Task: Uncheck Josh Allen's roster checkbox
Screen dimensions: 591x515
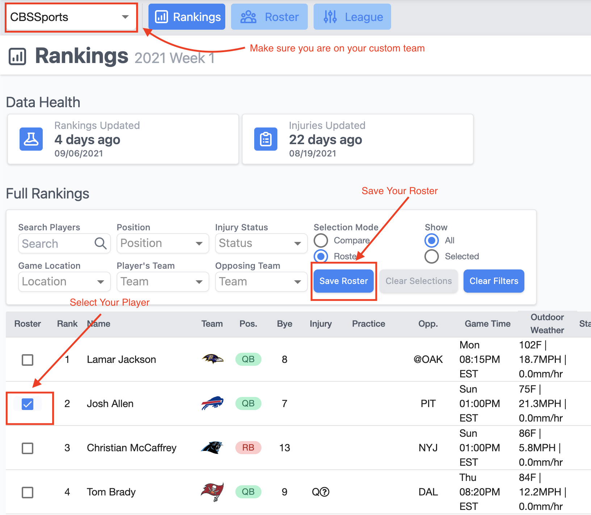Action: tap(28, 404)
